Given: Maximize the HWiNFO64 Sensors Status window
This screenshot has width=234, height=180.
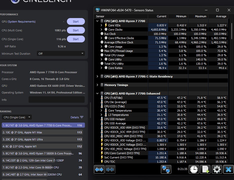Looking at the screenshot, I should tap(217, 10).
